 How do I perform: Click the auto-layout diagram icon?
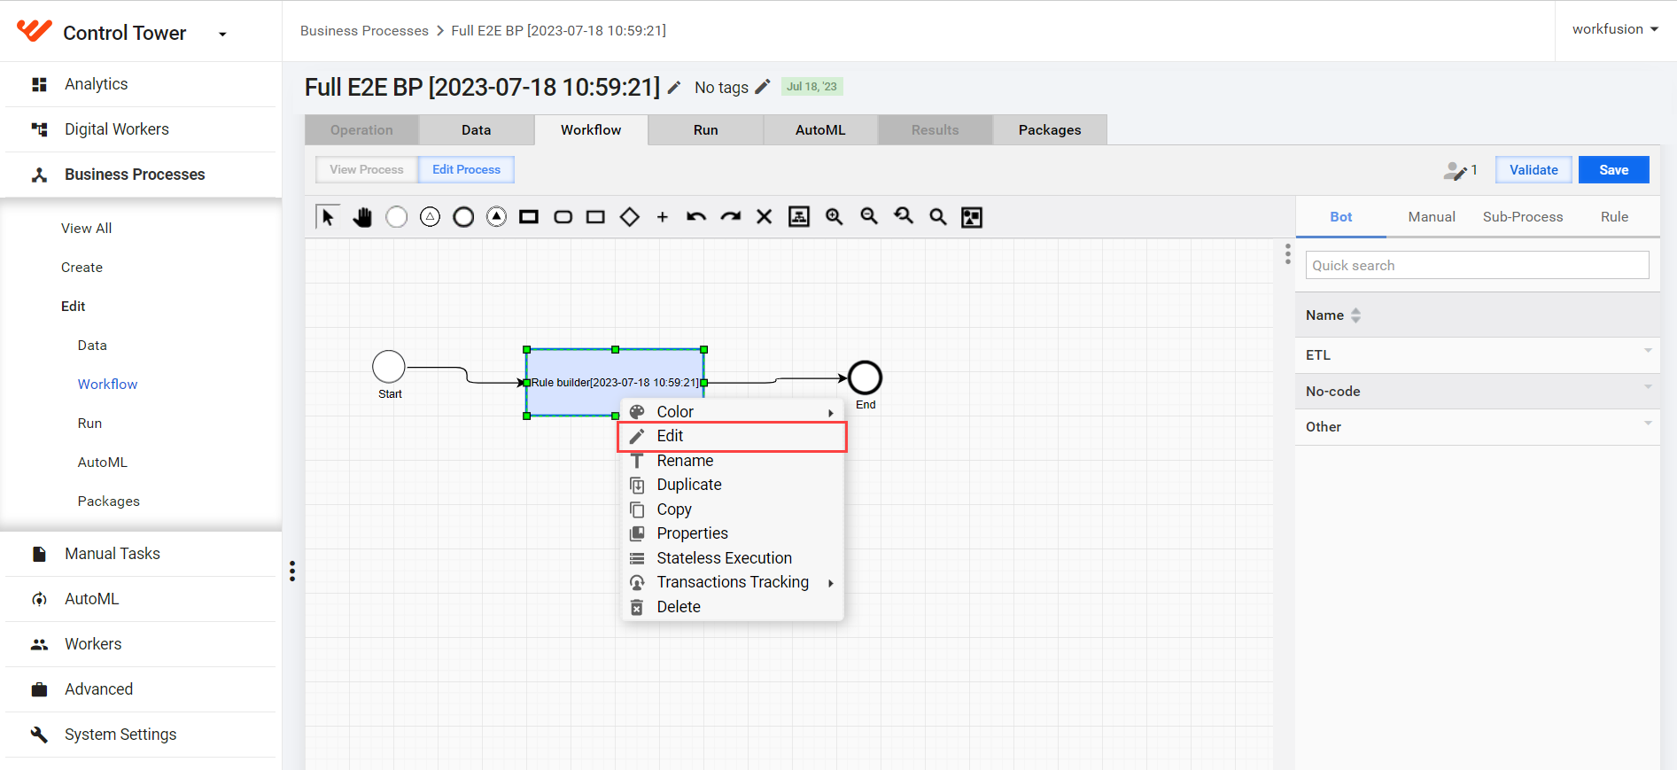click(x=799, y=217)
